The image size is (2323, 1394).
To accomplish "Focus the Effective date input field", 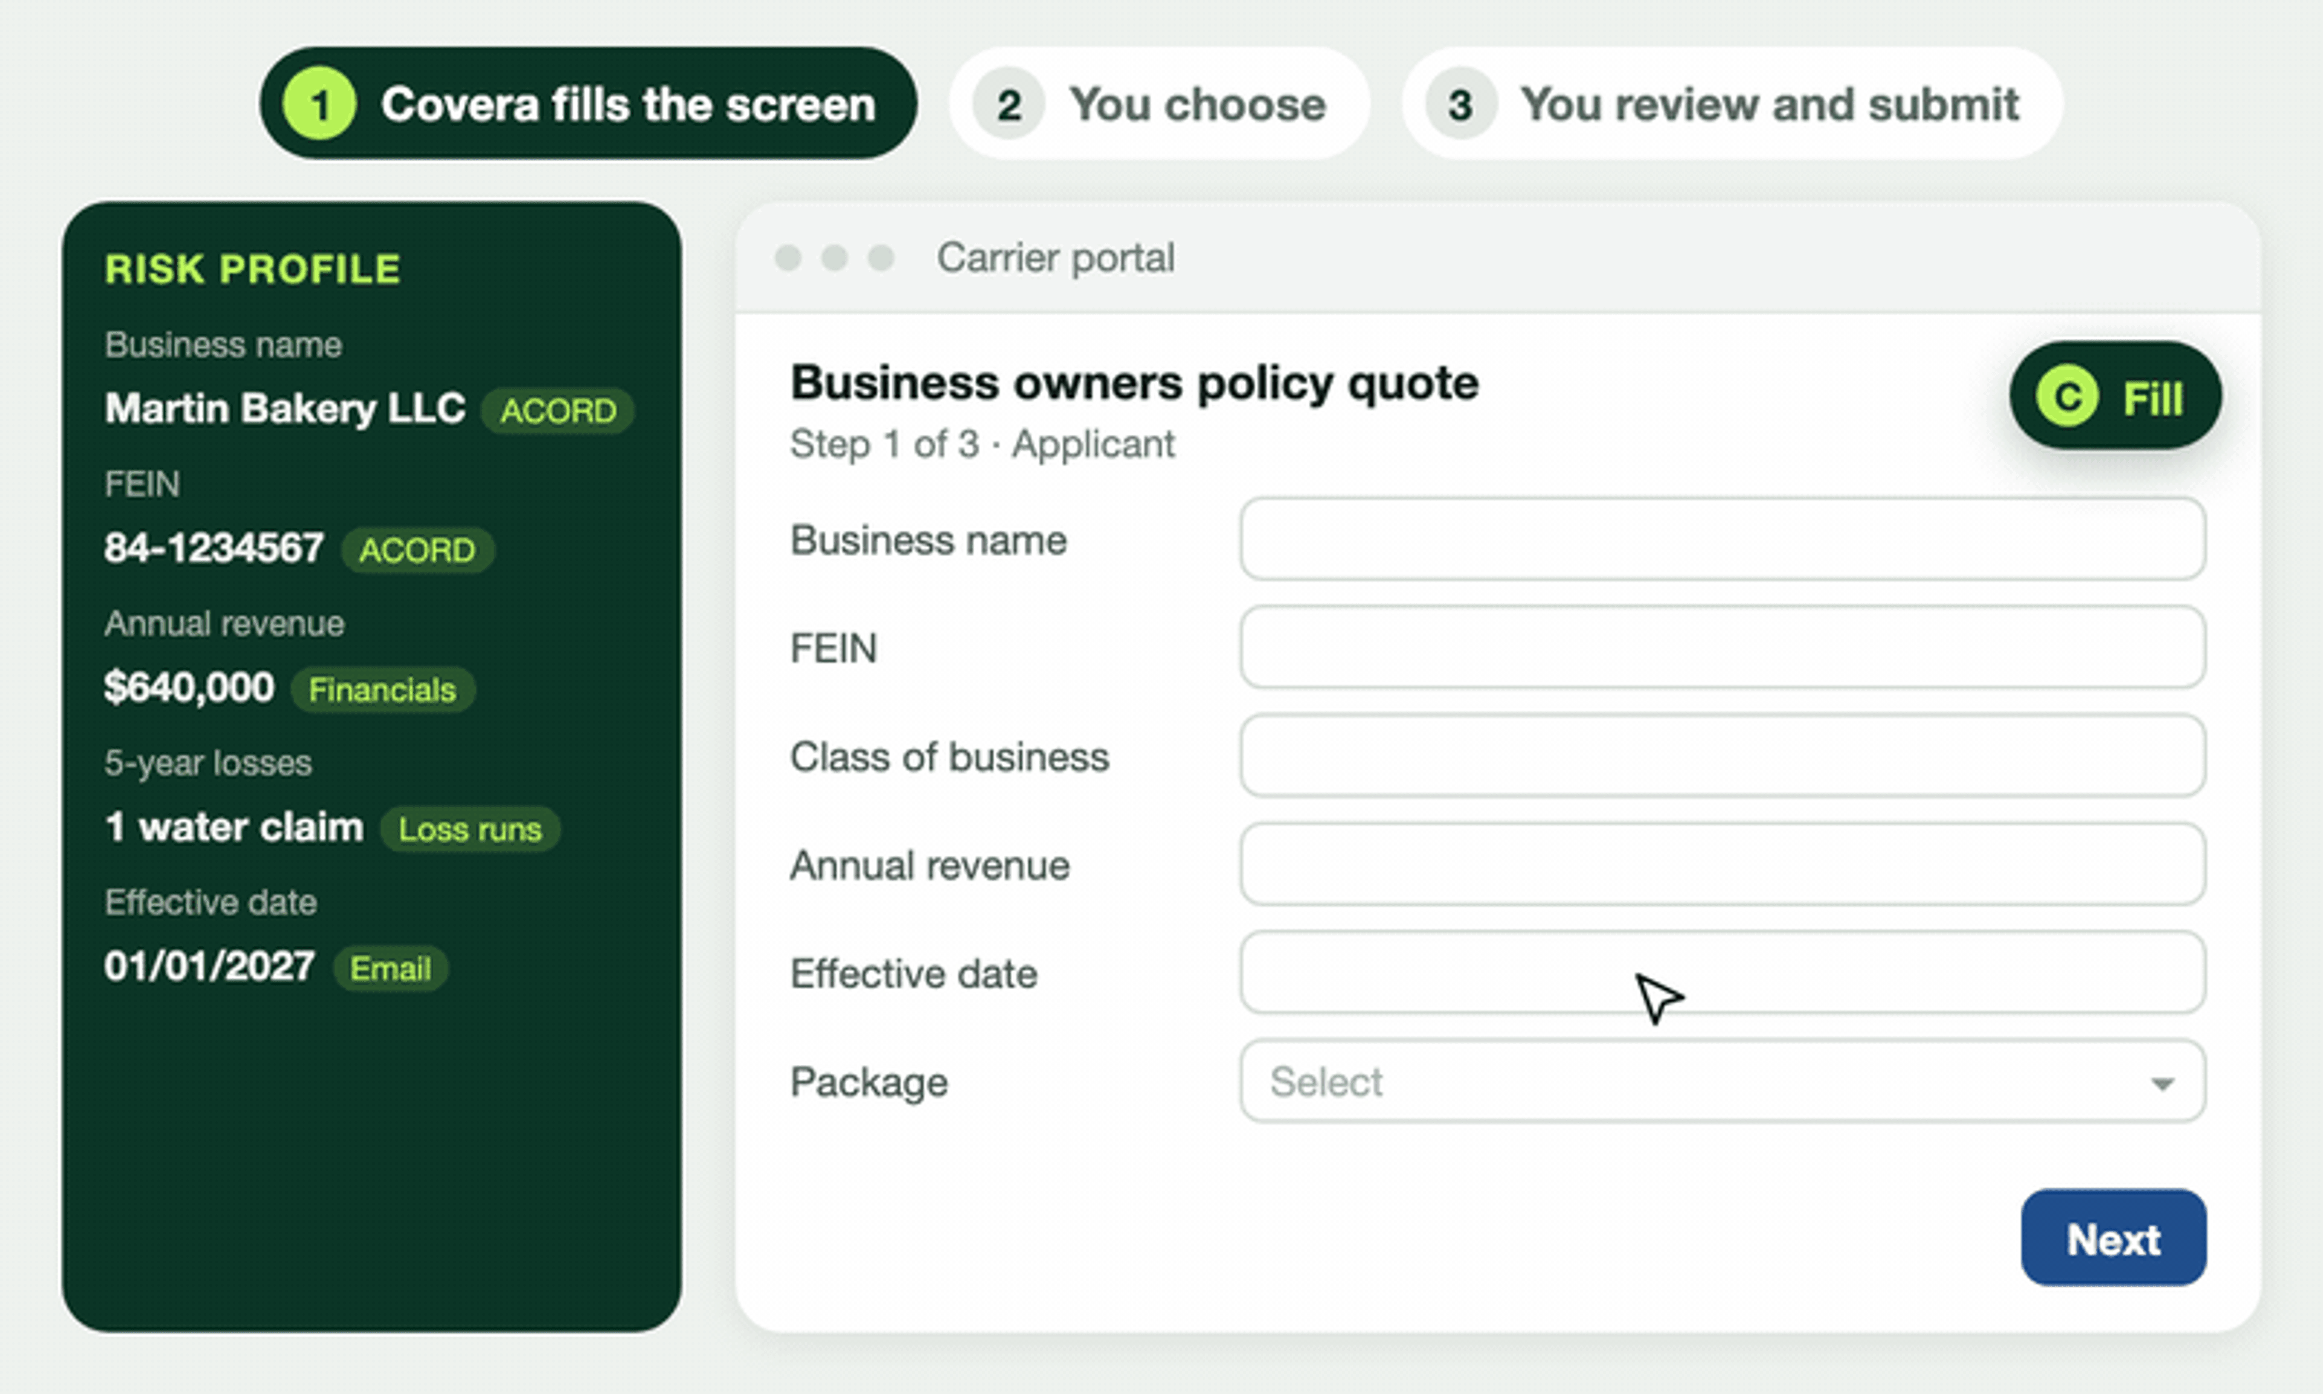I will [1722, 972].
